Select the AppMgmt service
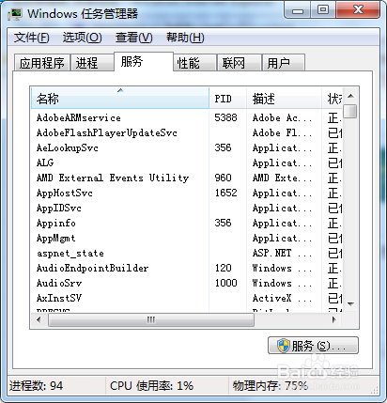The image size is (387, 403). coord(186,238)
